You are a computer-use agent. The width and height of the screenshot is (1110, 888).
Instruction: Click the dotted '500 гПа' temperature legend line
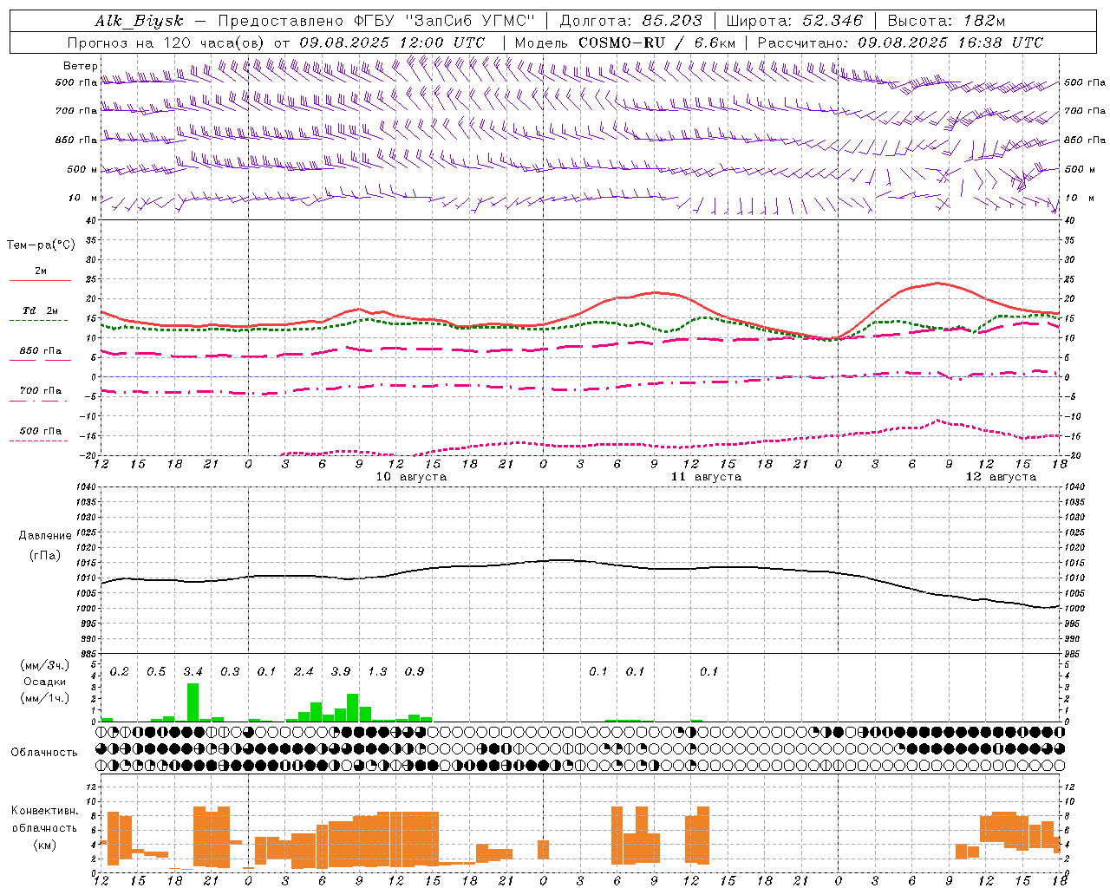click(40, 441)
